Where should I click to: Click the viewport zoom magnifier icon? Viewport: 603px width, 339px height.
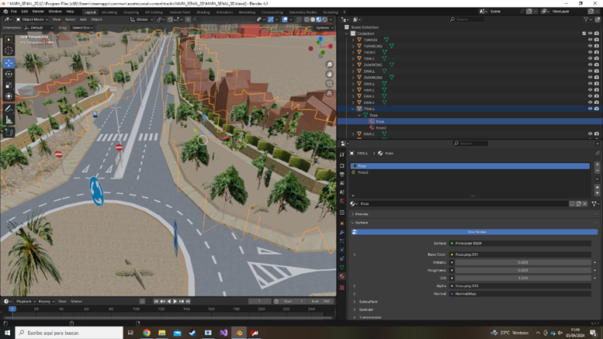(329, 64)
